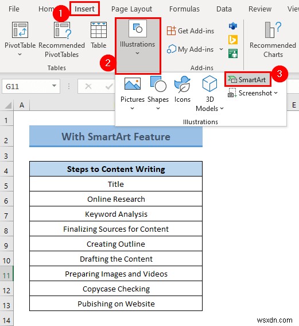Click the PivotTable icon
The width and height of the screenshot is (299, 326).
point(20,30)
